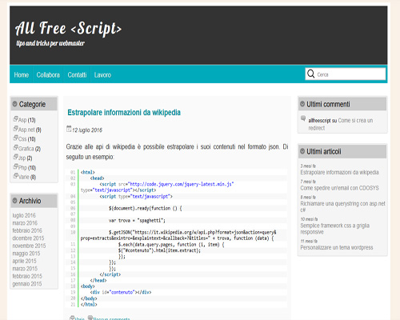Open the Collabora menu item
400x320 pixels.
click(x=48, y=75)
